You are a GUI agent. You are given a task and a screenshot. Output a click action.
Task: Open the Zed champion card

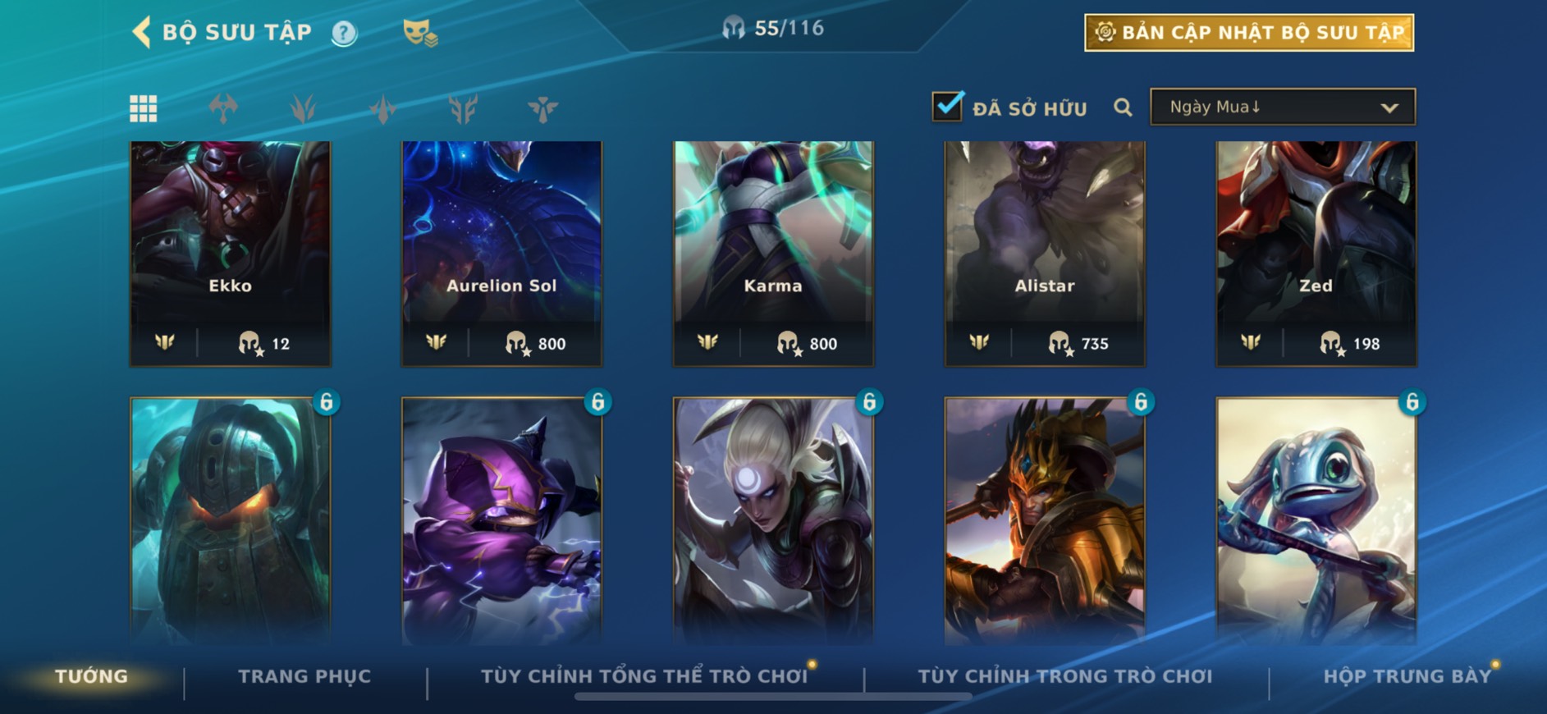pyautogui.click(x=1316, y=254)
